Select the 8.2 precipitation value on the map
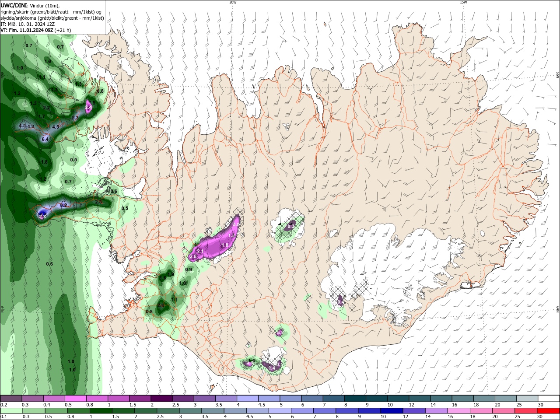The image size is (560, 420). pos(63,205)
